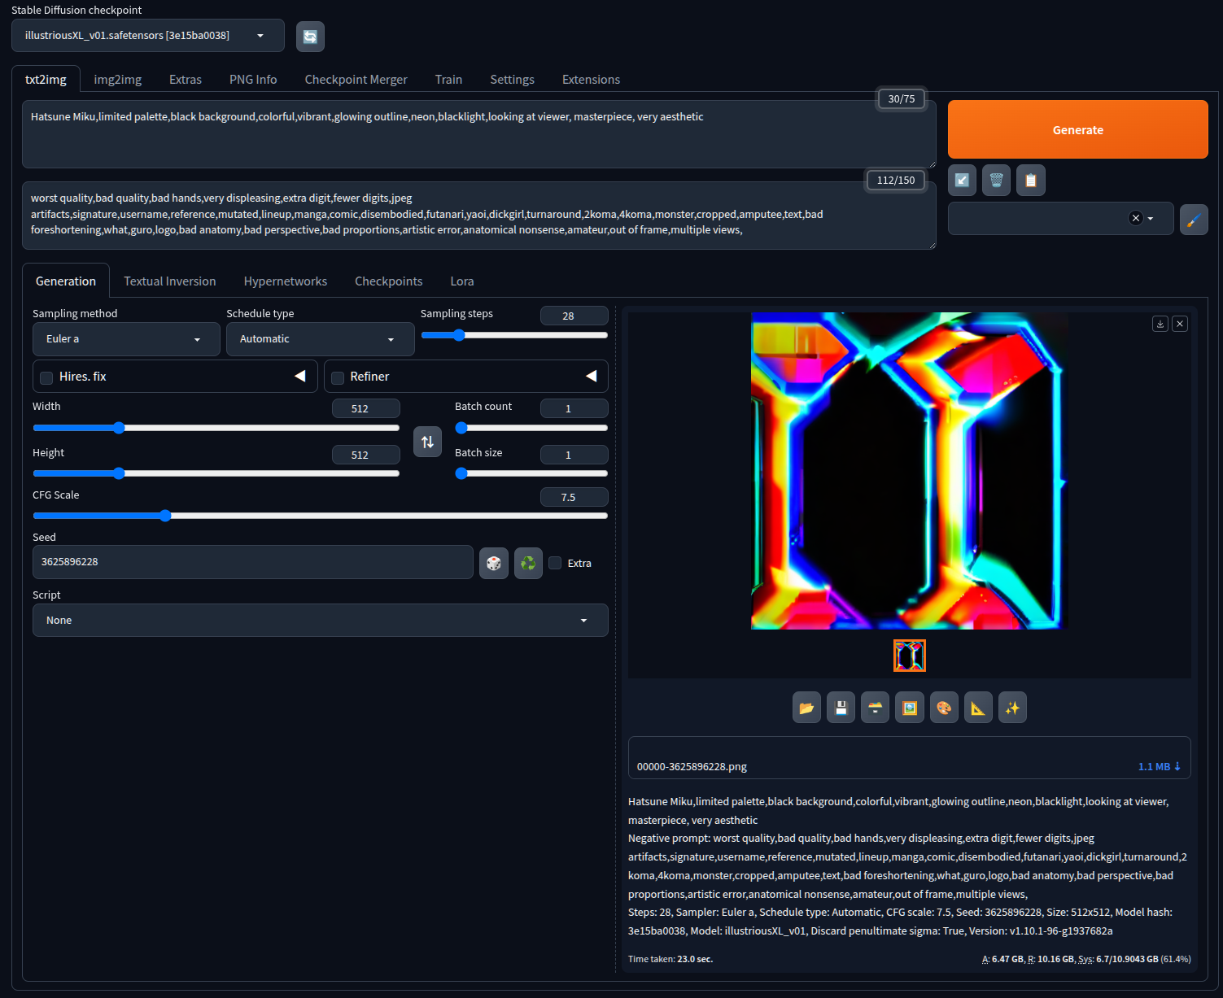Select the Generation sub-tab

click(66, 281)
